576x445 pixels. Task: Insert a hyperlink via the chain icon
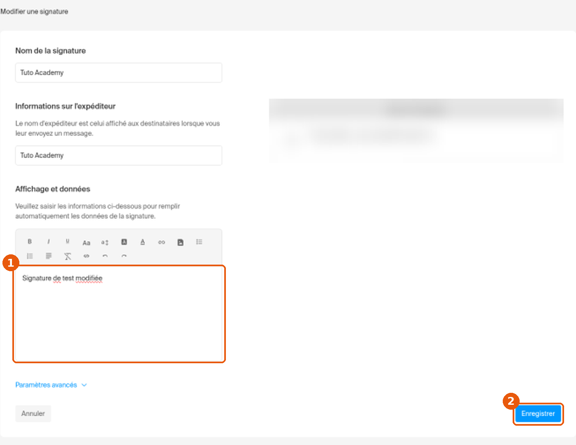tap(162, 242)
